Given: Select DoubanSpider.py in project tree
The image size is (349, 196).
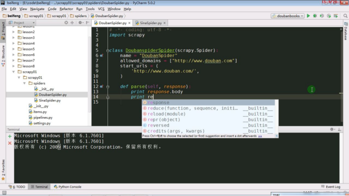Looking at the screenshot, I should coord(50,94).
